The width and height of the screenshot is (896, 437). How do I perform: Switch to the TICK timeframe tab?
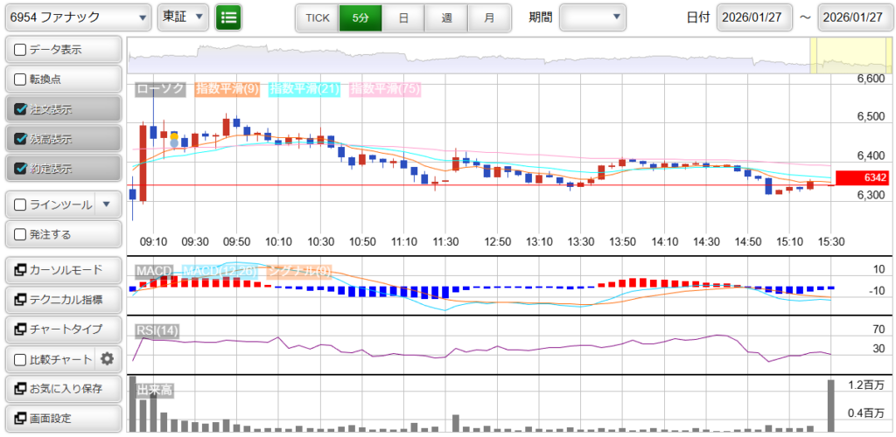point(317,17)
